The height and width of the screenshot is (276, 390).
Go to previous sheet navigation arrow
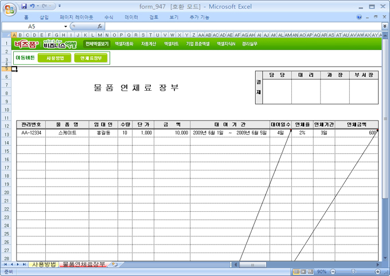(11, 265)
